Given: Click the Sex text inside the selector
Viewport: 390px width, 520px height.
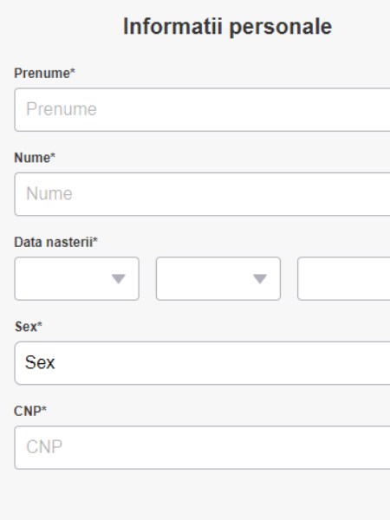Looking at the screenshot, I should [40, 362].
